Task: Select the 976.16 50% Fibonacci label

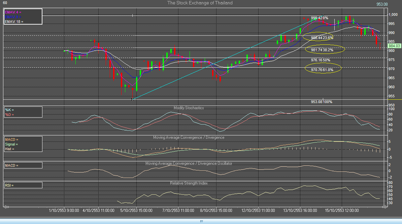Action: click(x=321, y=60)
